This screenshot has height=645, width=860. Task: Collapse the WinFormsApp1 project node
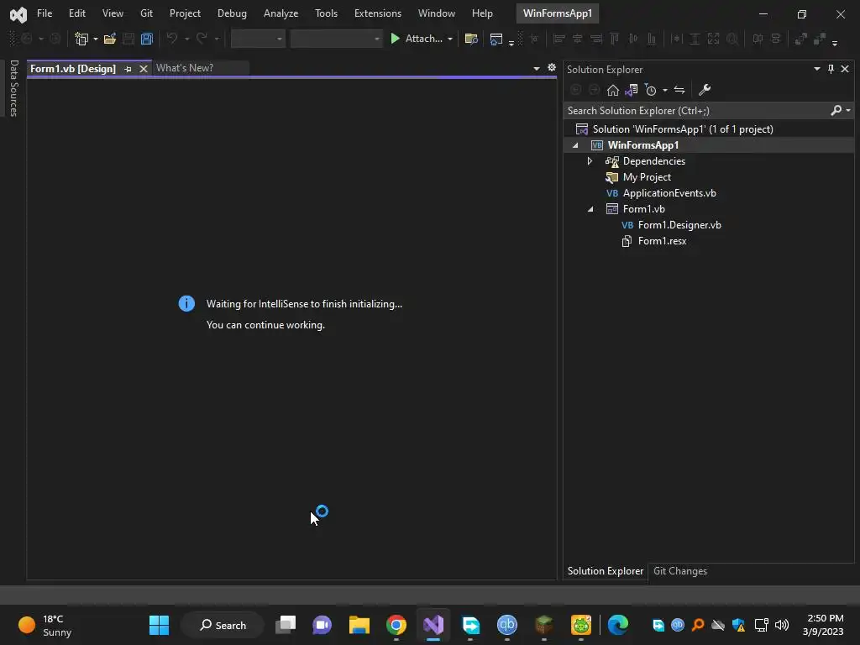pos(575,145)
